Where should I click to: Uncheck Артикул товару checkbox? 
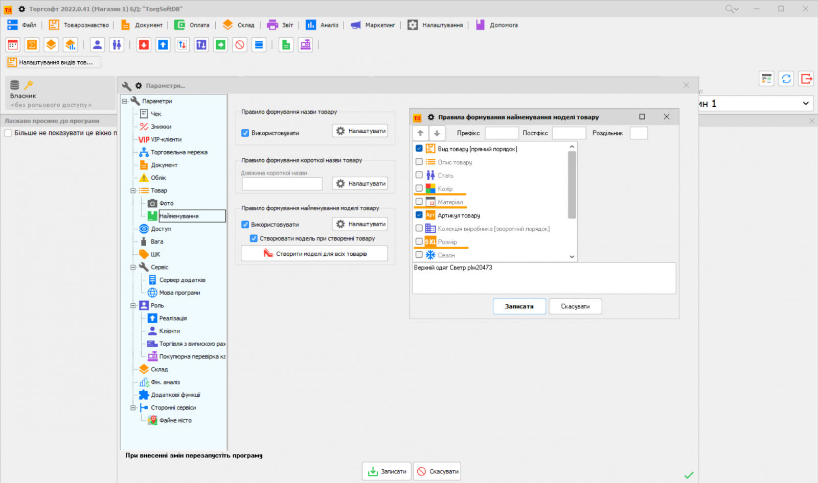419,215
